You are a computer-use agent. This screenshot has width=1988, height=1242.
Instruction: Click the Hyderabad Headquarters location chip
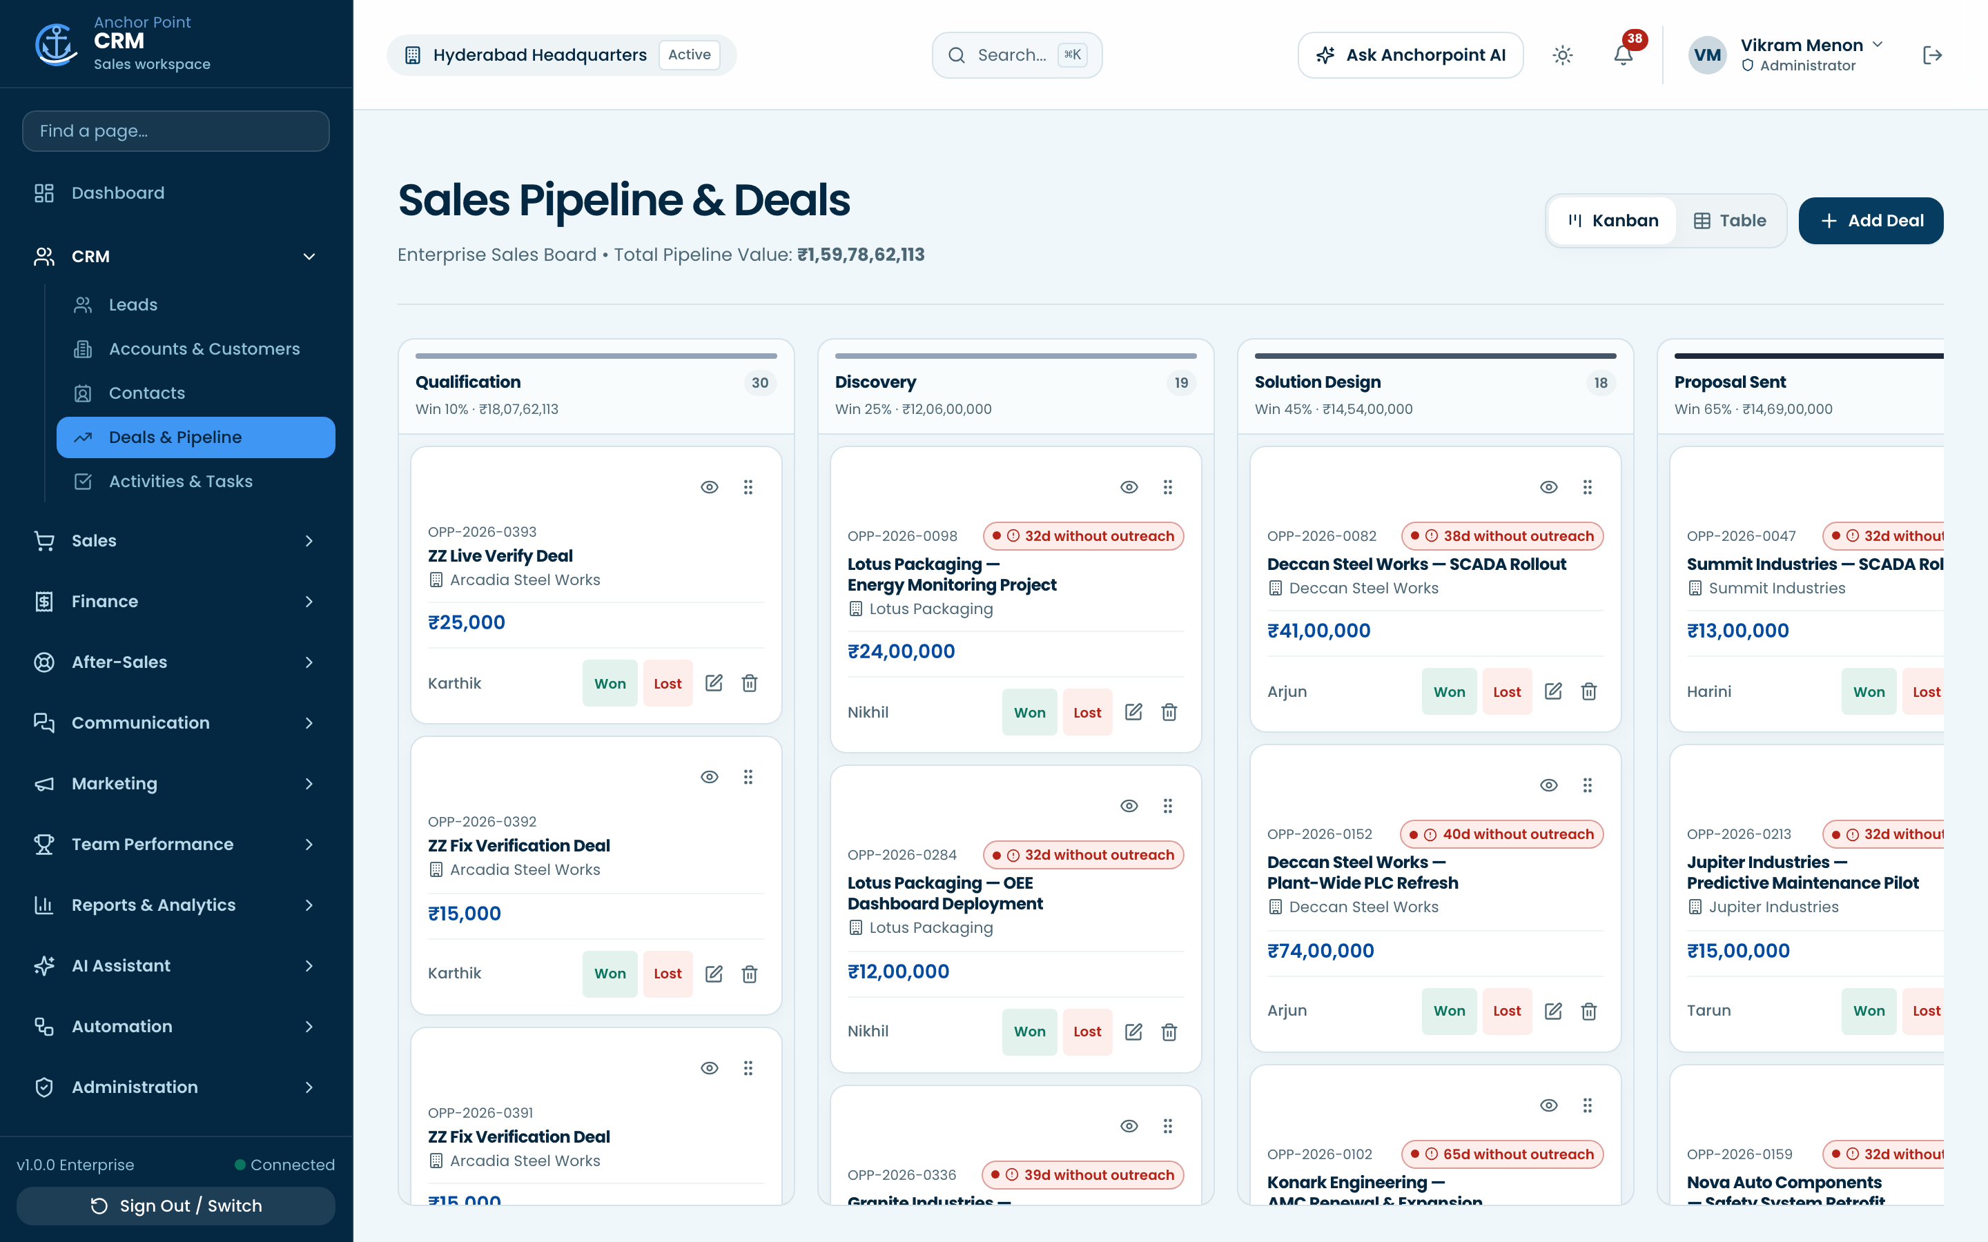pyautogui.click(x=561, y=55)
